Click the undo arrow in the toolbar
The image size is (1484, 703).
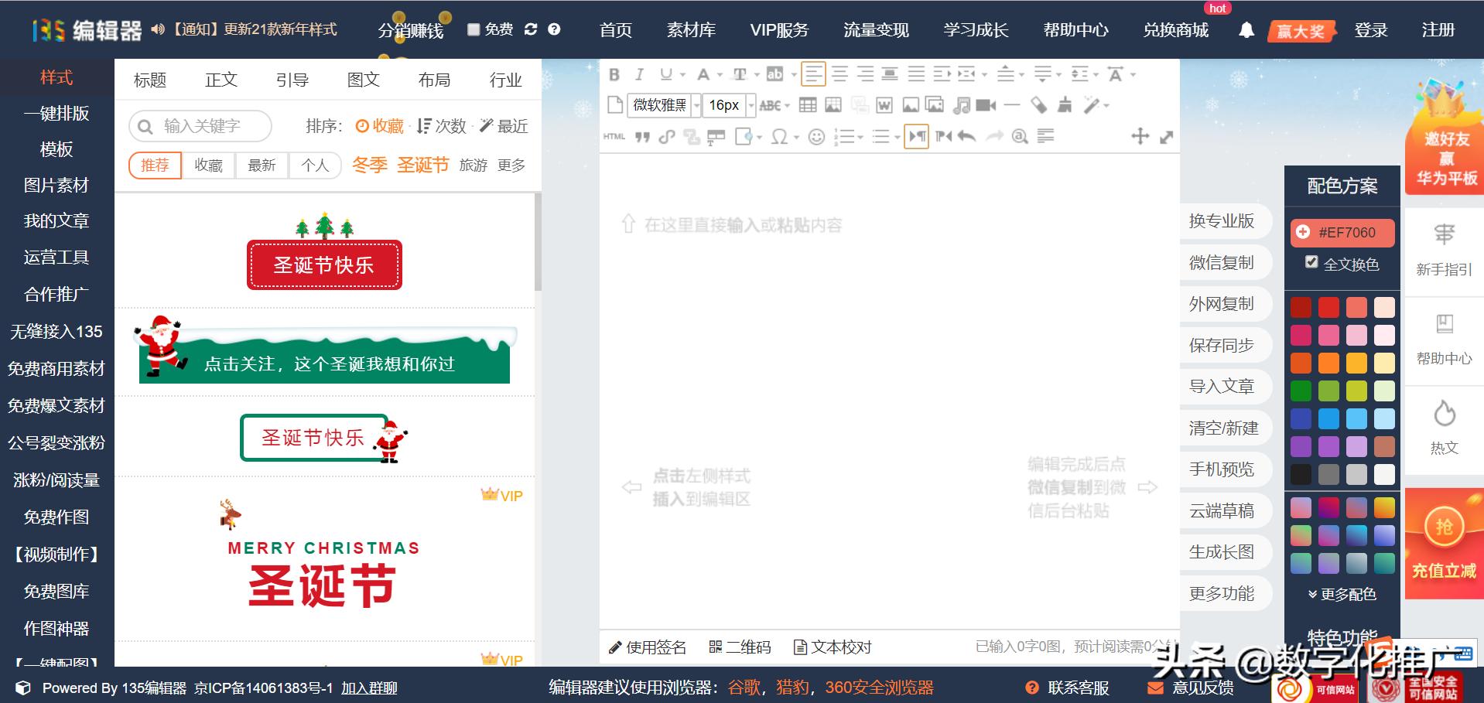tap(966, 136)
